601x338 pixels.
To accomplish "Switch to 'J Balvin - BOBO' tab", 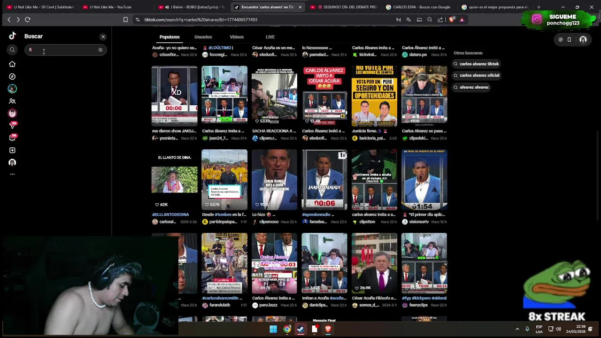I will click(x=193, y=7).
